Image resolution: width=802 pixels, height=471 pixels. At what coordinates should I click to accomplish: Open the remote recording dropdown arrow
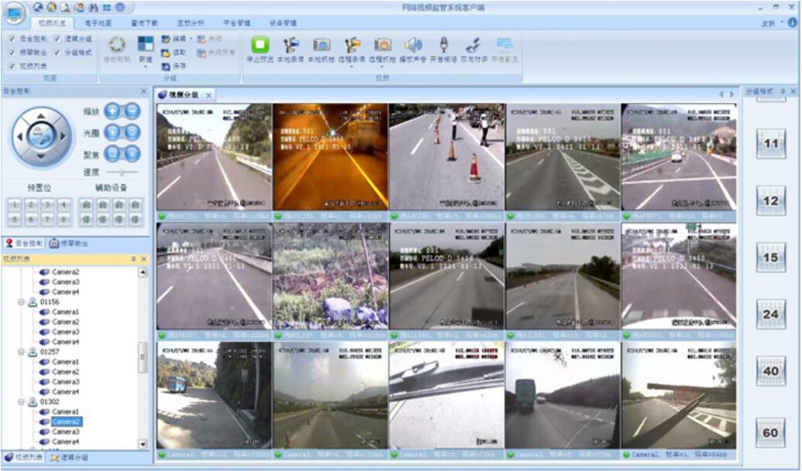[x=352, y=67]
